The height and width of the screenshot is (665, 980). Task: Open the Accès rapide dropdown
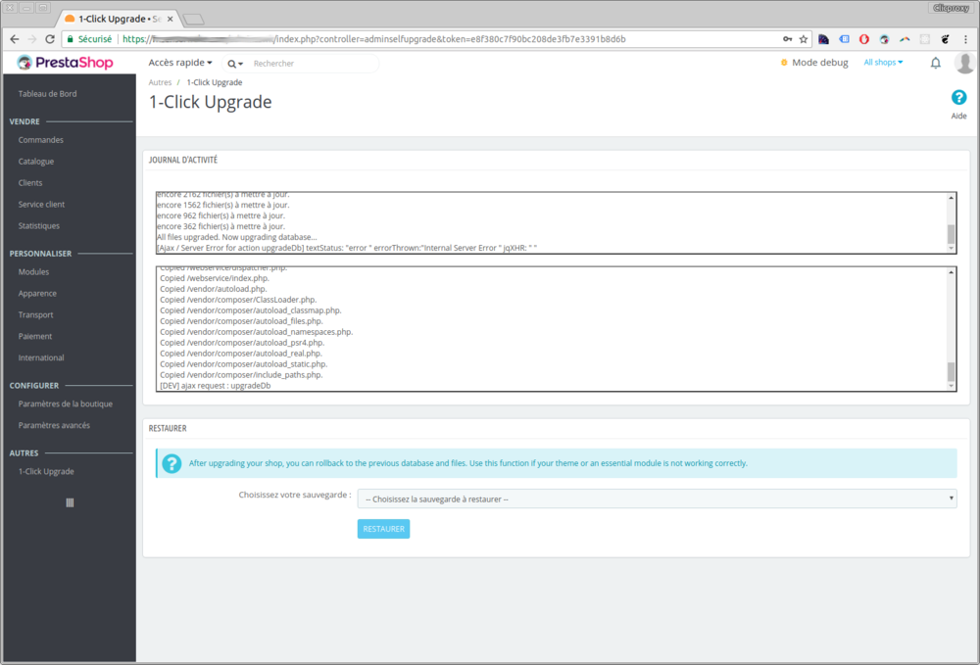tap(177, 62)
